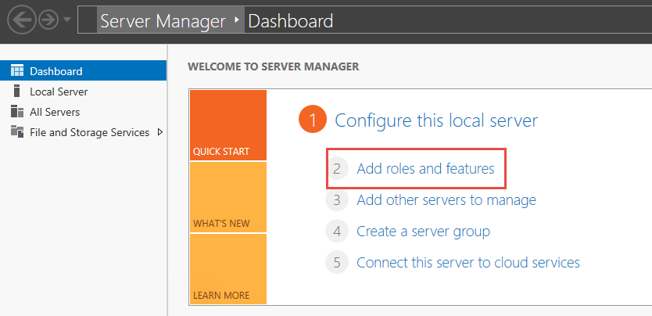Image resolution: width=652 pixels, height=316 pixels.
Task: Click the breadcrumb separator arrow
Action: click(238, 20)
